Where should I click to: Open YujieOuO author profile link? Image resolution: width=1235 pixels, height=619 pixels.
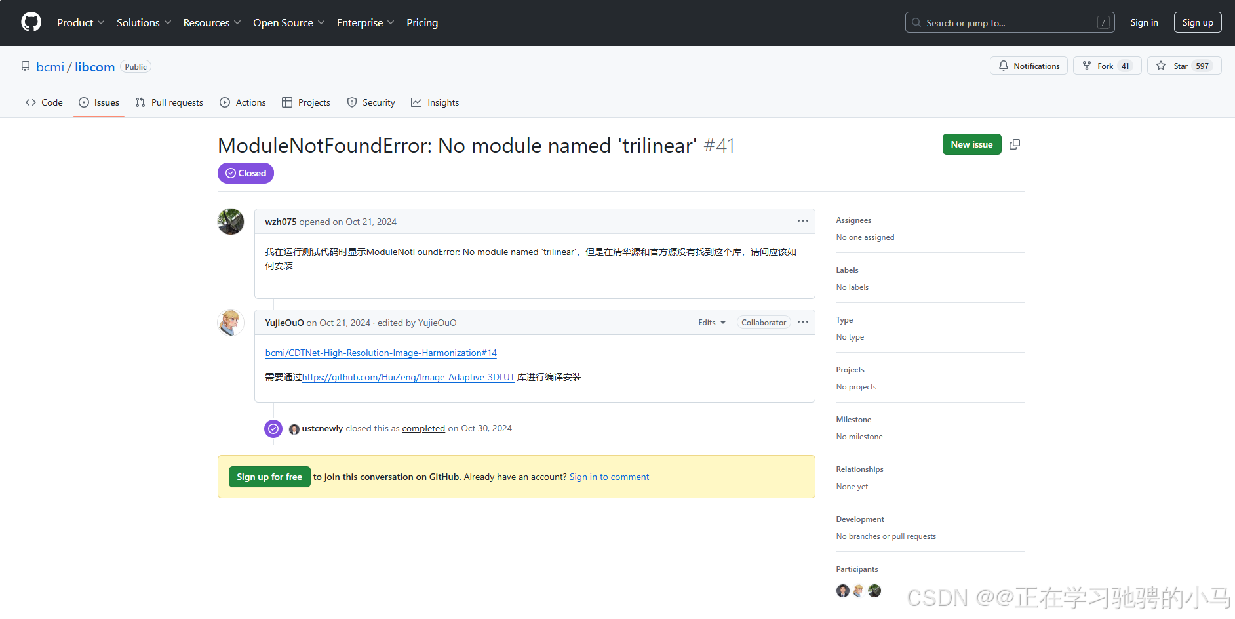coord(284,323)
